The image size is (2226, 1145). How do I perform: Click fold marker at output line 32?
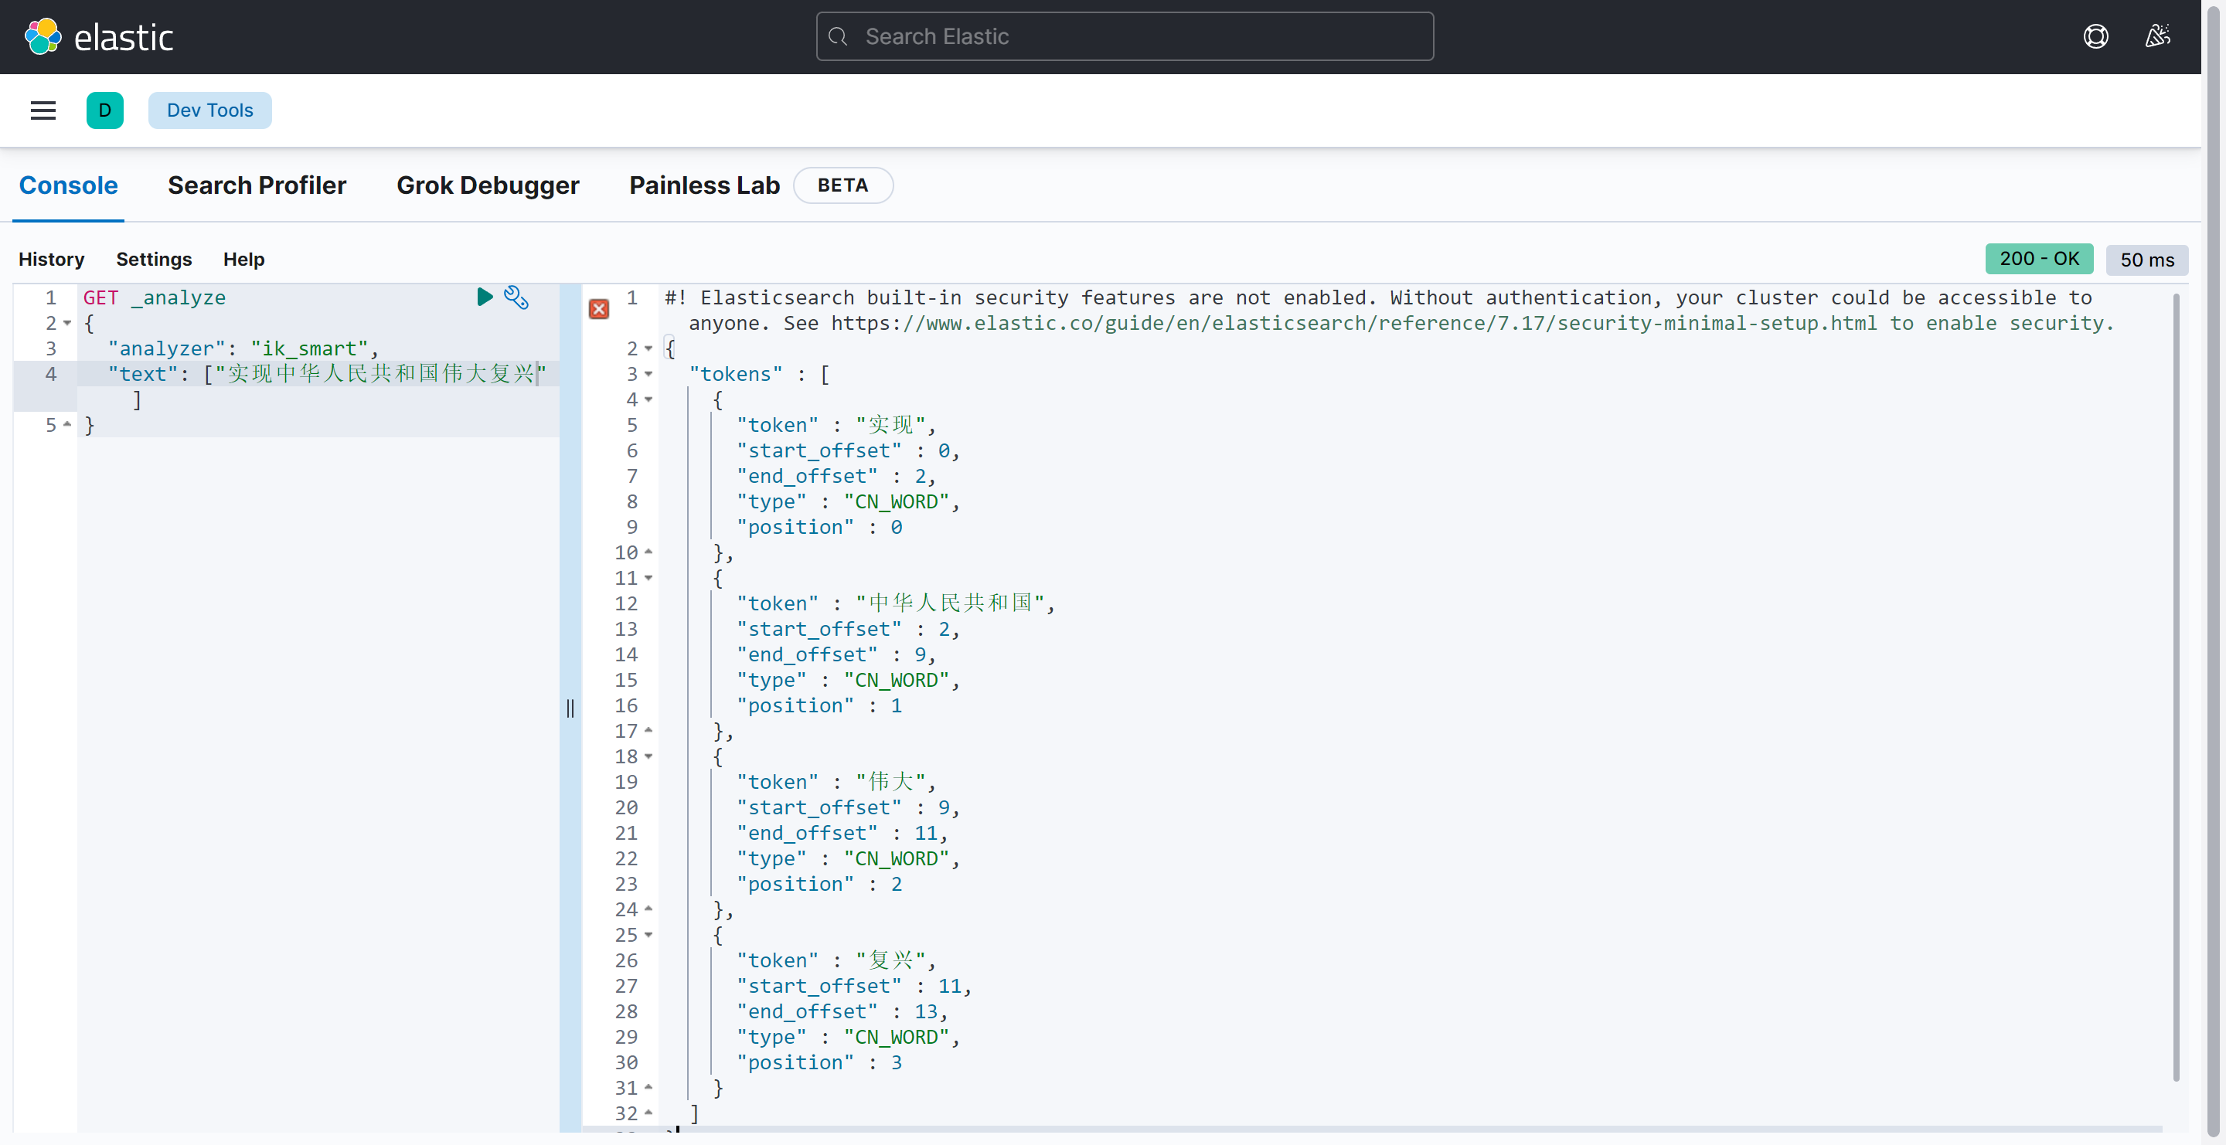click(x=648, y=1113)
